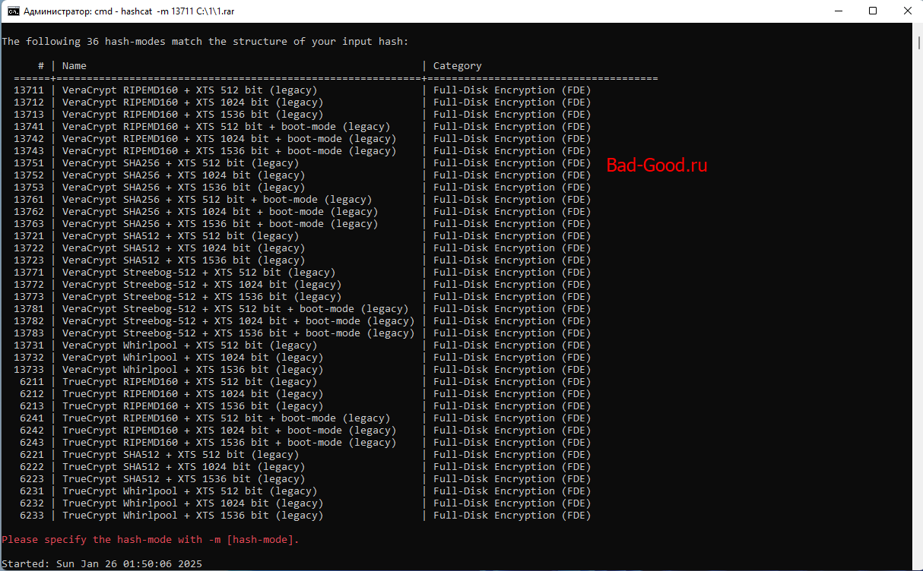Click hash-mode number 13751
Viewport: 923px width, 571px height.
point(29,163)
